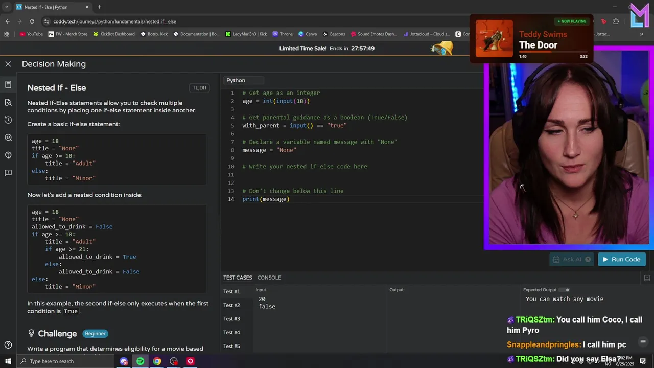Screen dimensions: 654x368
Task: Open the Documentation bookmark
Action: (x=196, y=34)
